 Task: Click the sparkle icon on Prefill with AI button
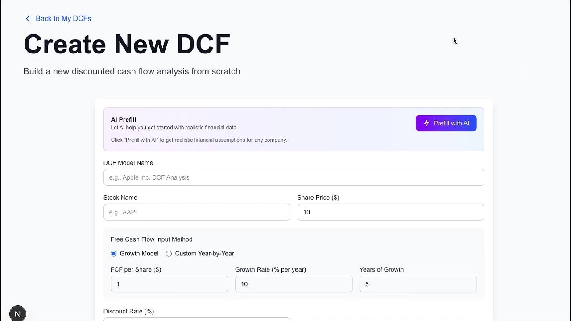426,123
